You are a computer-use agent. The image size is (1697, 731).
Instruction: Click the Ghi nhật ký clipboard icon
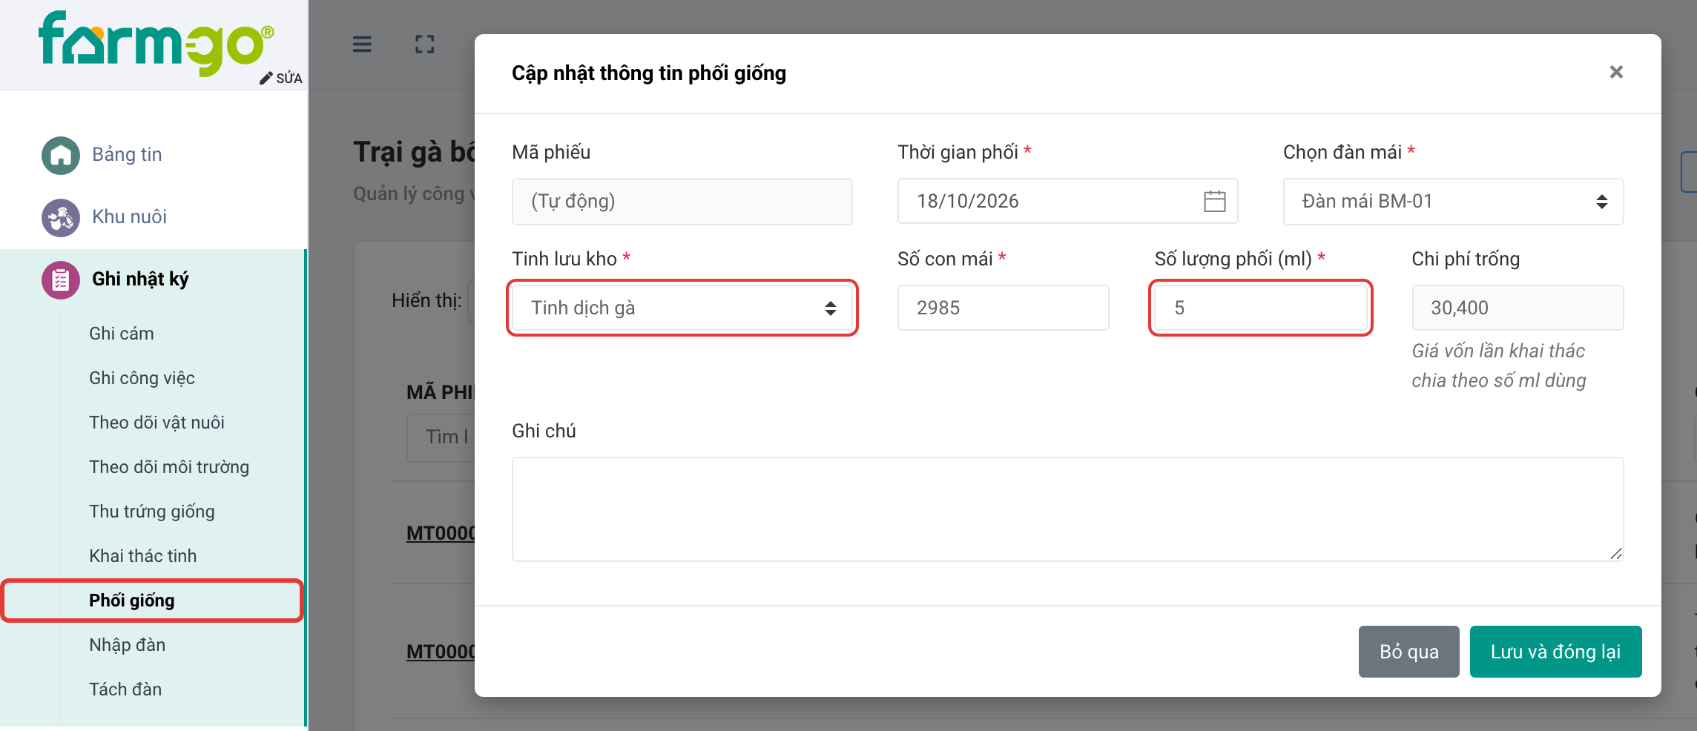pos(61,279)
